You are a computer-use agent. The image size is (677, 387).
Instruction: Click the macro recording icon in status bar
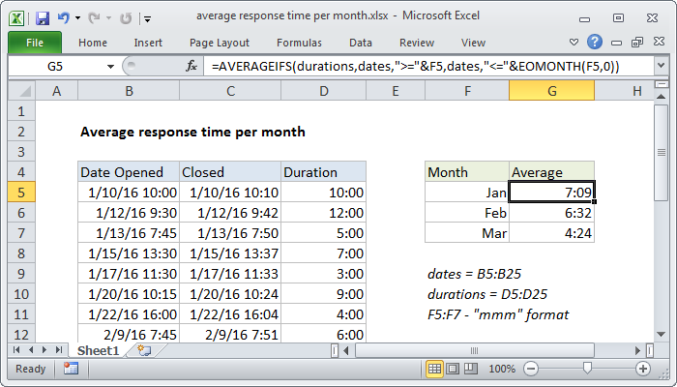pos(71,369)
